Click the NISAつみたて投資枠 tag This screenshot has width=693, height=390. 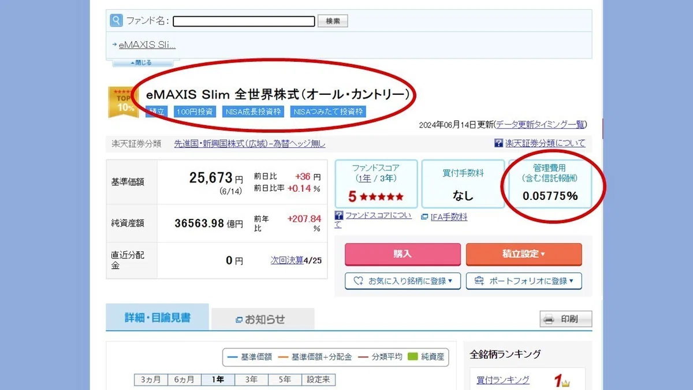329,112
